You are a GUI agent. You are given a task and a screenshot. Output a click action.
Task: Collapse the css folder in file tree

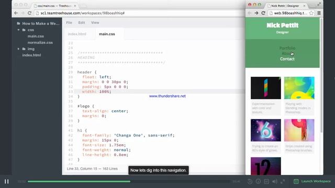(x=19, y=30)
